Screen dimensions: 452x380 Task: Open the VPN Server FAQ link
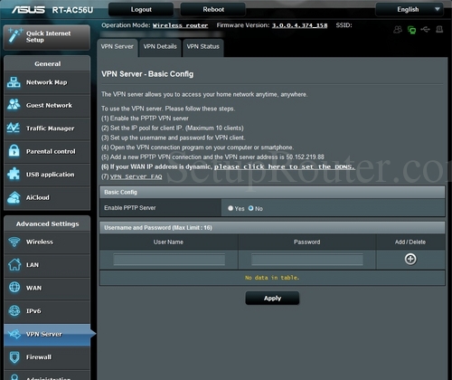click(136, 176)
